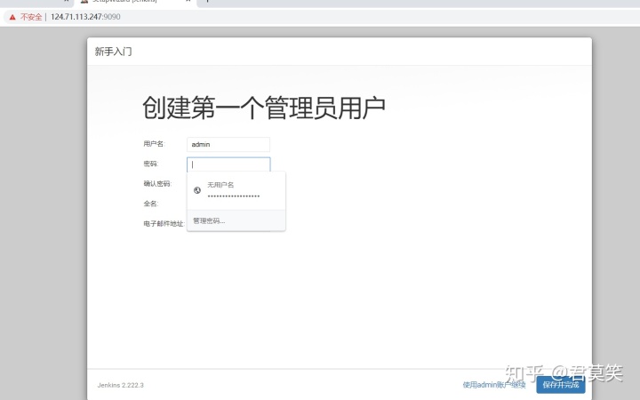Open 管理密码... in the autofill popup
Image resolution: width=640 pixels, height=400 pixels.
click(x=236, y=220)
